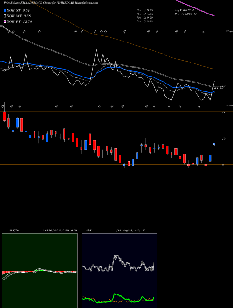Select the 'DOW ST: 9.34' legend text
233x308 pixels.
[19, 10]
